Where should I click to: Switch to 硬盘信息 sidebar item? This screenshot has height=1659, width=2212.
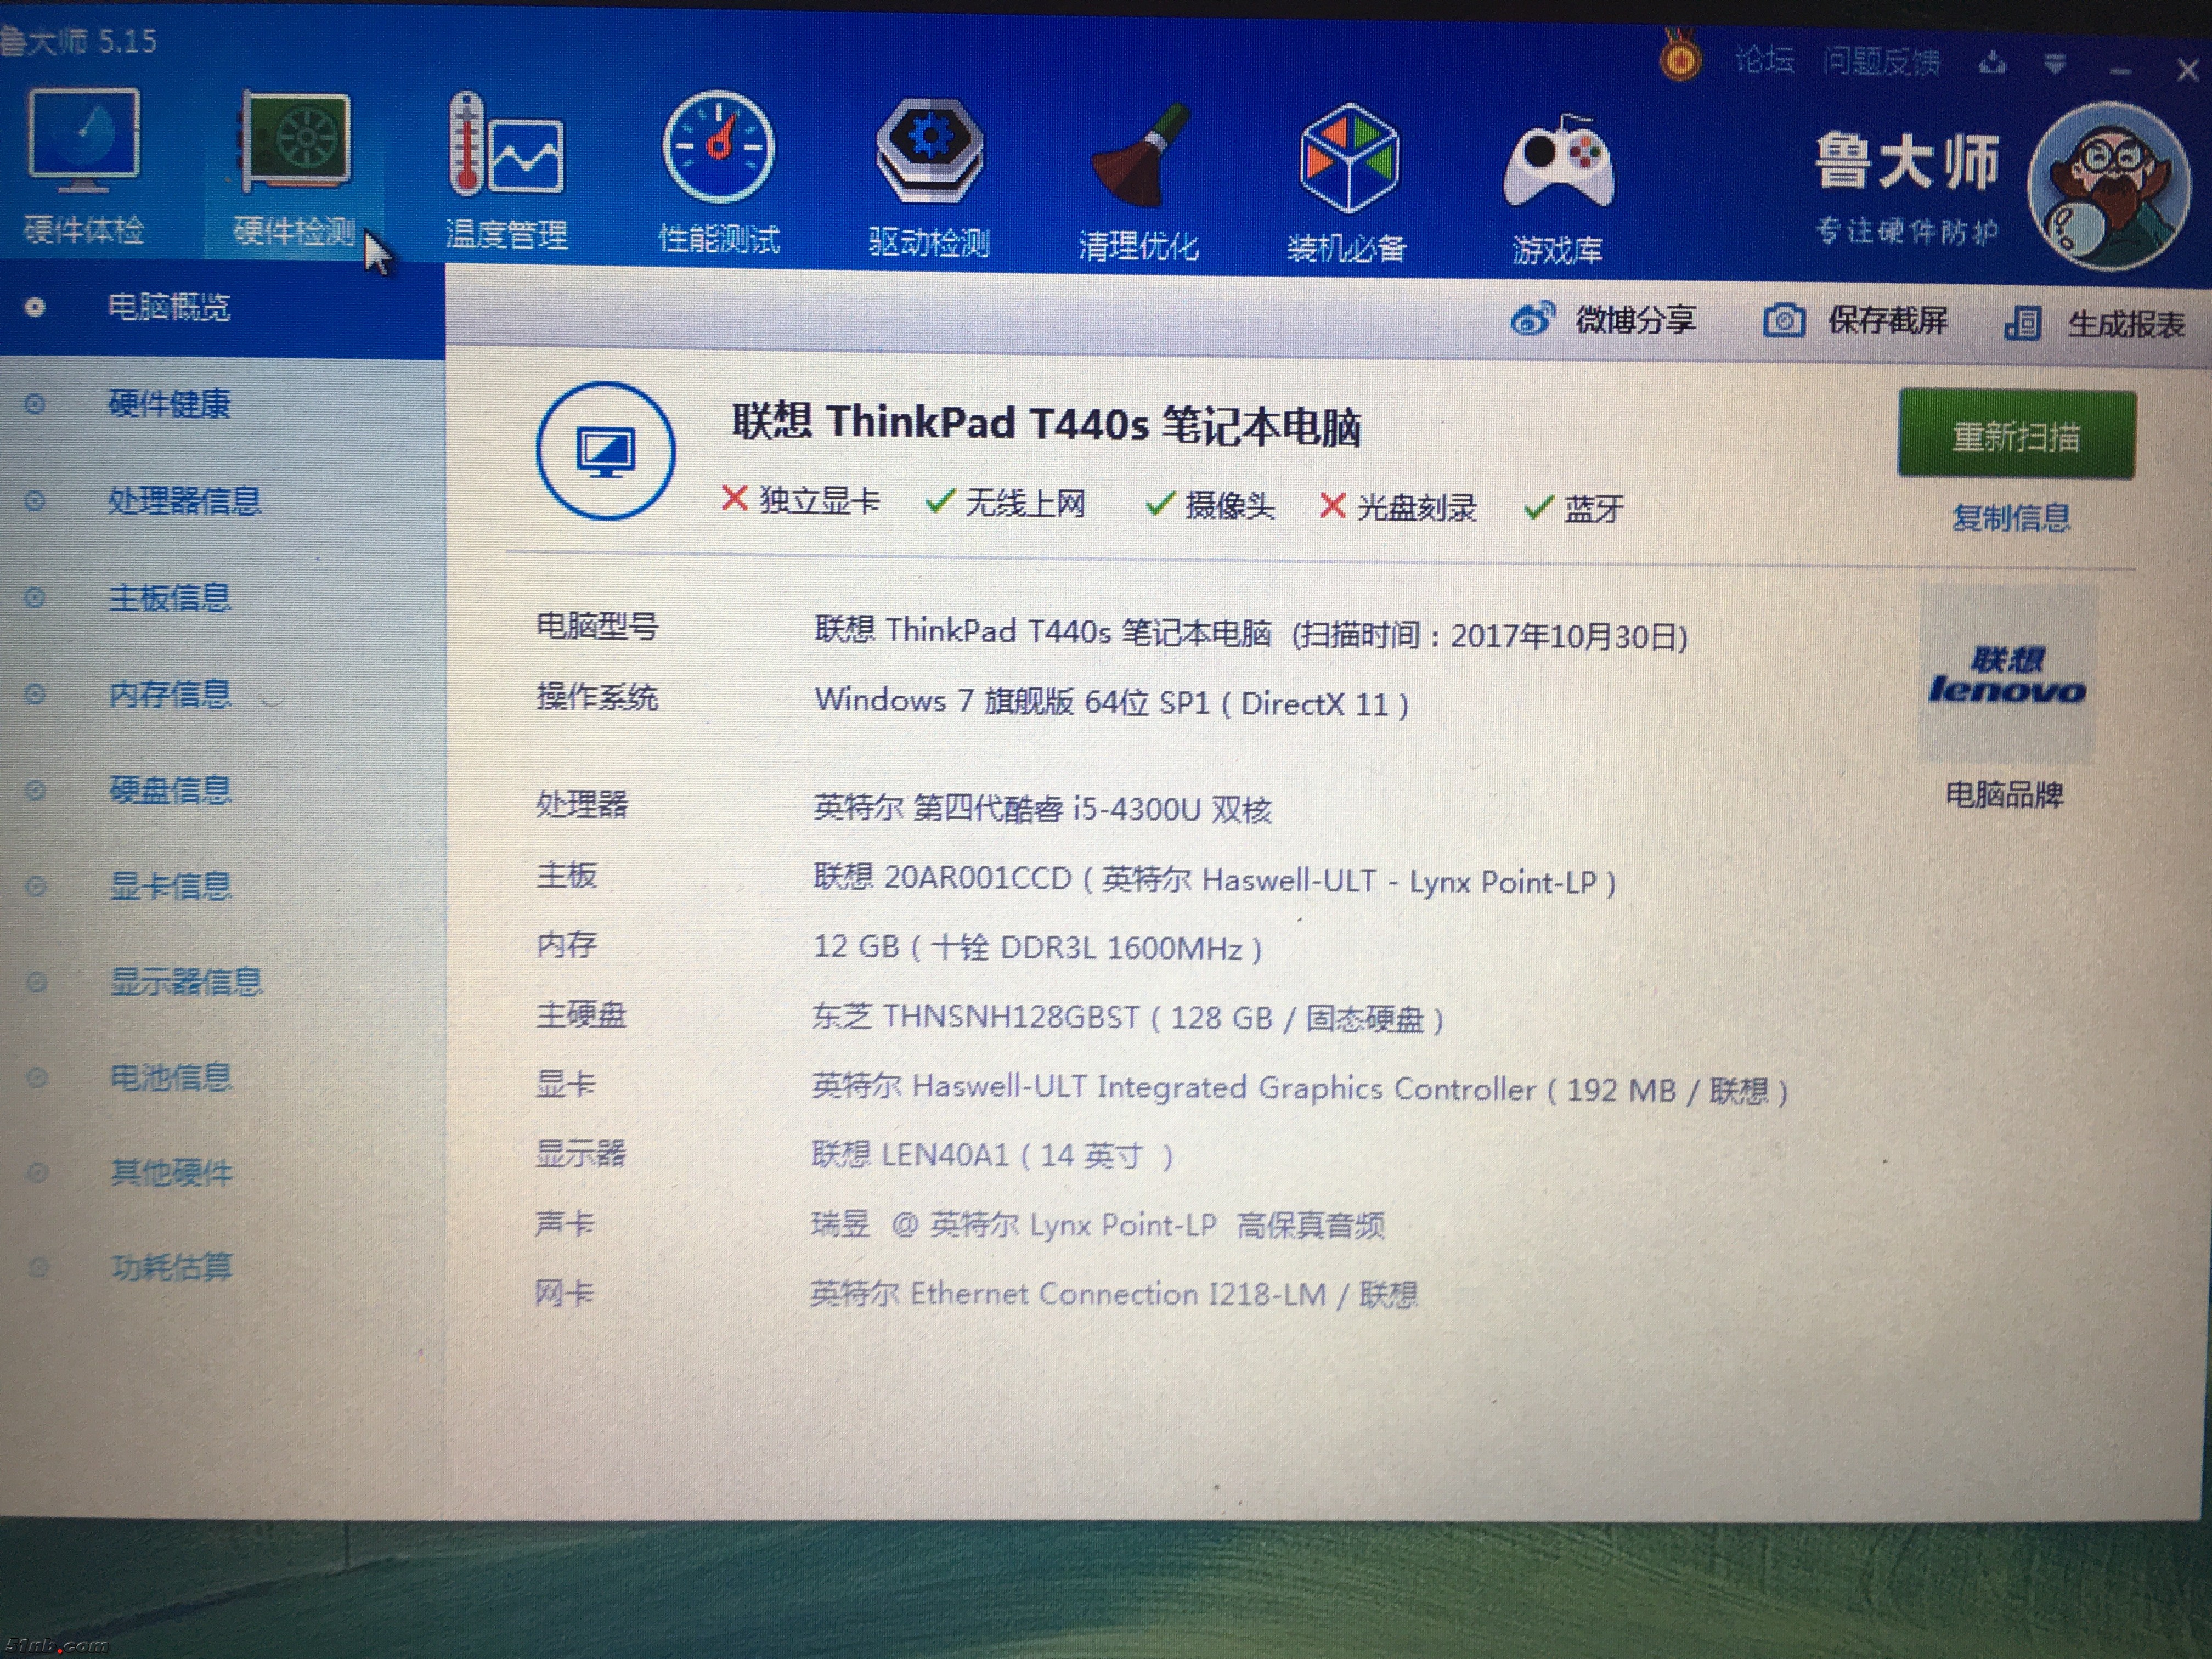click(170, 790)
